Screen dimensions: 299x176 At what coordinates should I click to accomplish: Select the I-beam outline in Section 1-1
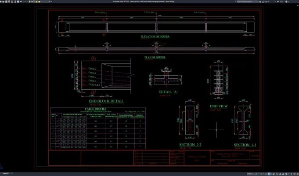(243, 121)
